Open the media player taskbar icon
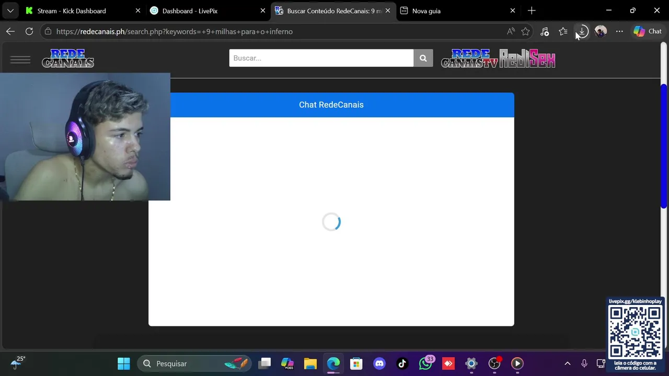The image size is (669, 376). point(517,363)
